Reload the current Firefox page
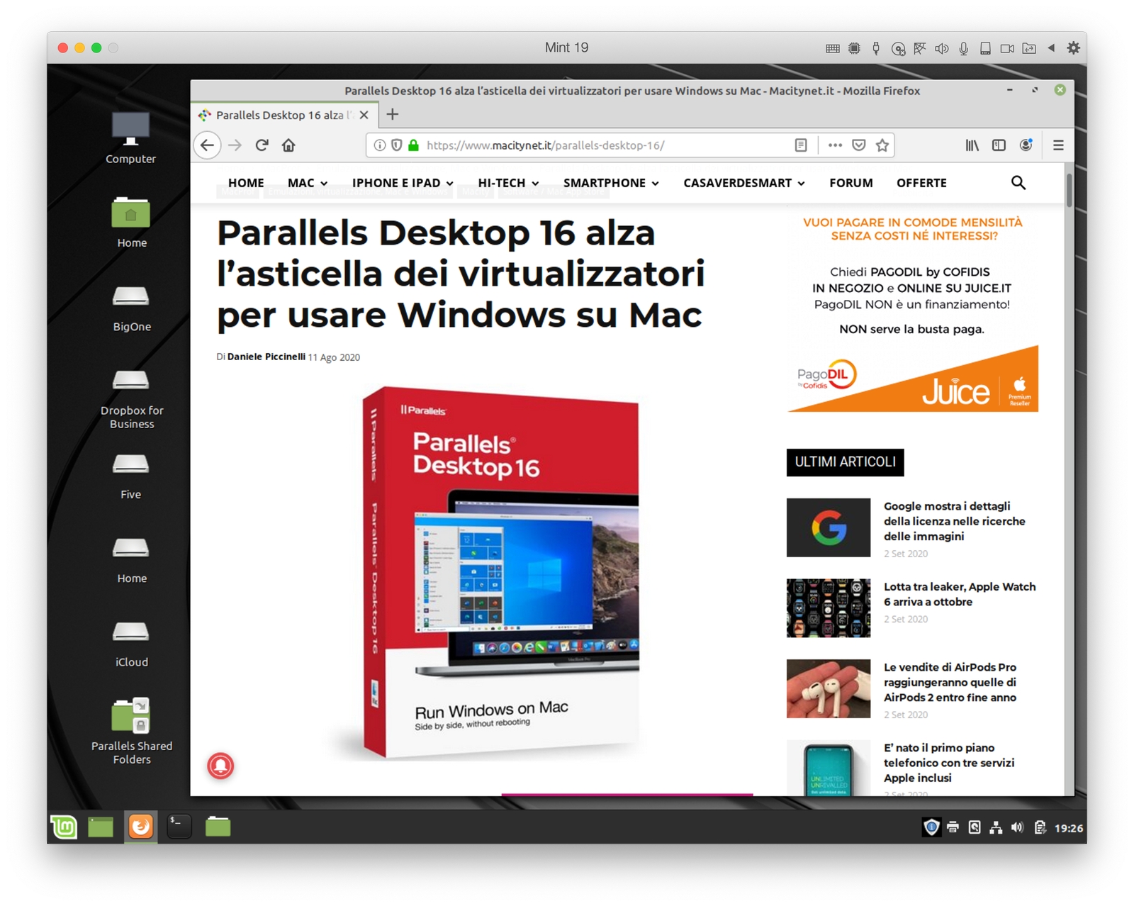The width and height of the screenshot is (1134, 906). click(x=262, y=145)
